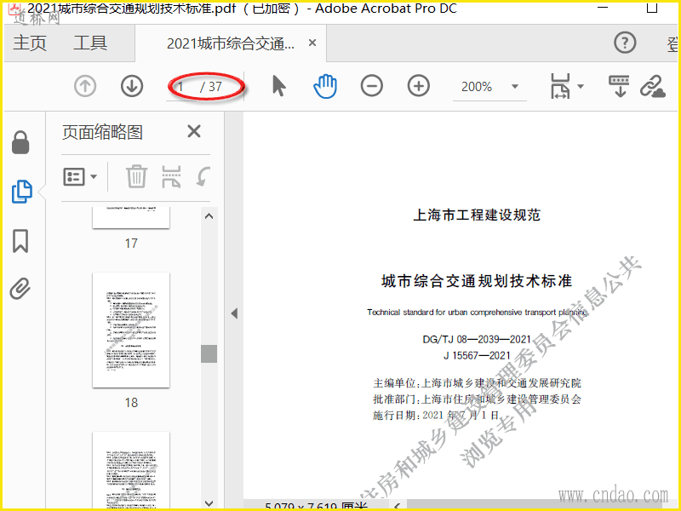The height and width of the screenshot is (511, 681).
Task: Open the bookmarks panel icon
Action: point(20,241)
